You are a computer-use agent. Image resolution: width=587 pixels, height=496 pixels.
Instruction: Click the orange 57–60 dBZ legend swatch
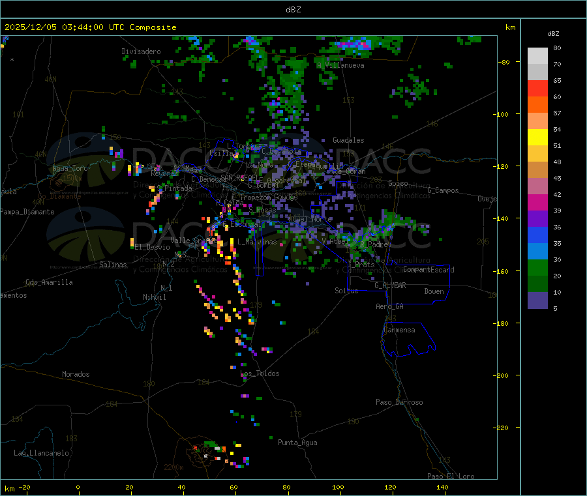click(x=537, y=105)
